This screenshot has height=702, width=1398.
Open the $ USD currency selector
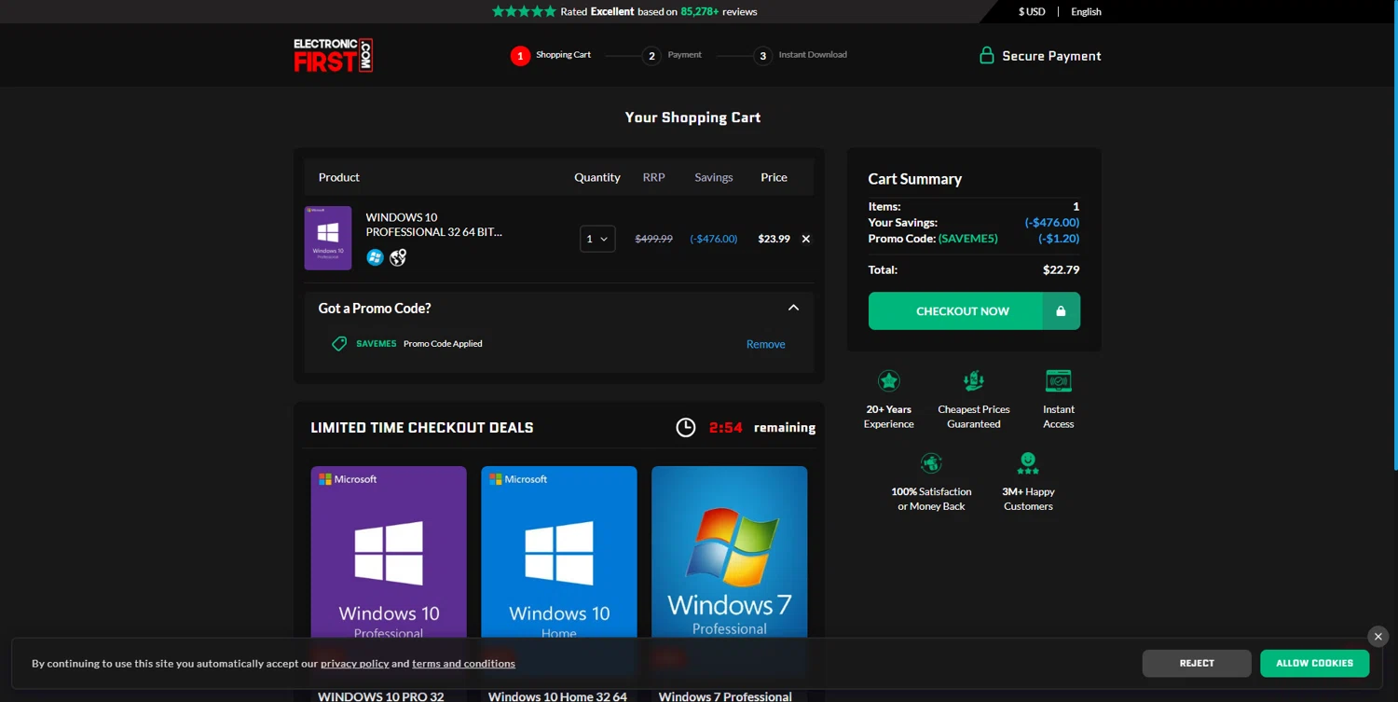click(x=1032, y=11)
